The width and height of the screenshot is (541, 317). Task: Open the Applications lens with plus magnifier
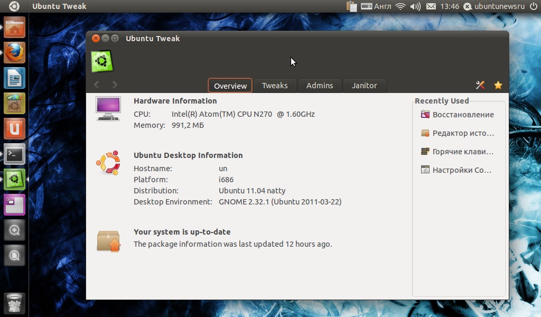coord(14,230)
